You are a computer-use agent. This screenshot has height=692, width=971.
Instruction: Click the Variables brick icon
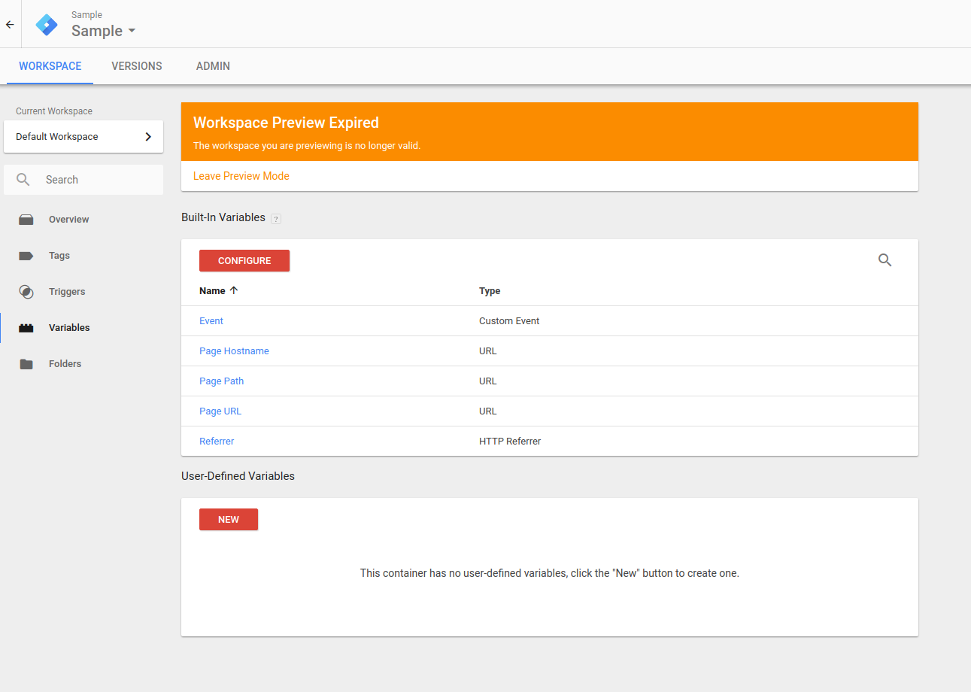[x=26, y=328]
